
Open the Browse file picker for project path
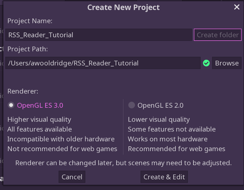point(227,63)
